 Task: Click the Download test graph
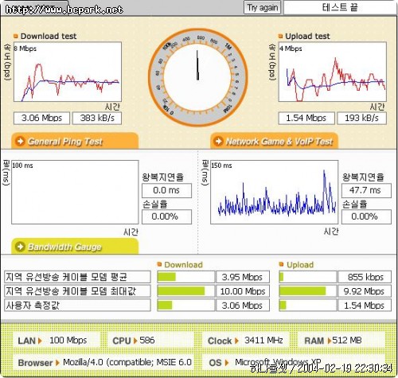(x=68, y=72)
